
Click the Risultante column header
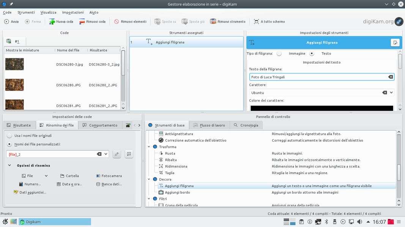click(98, 50)
